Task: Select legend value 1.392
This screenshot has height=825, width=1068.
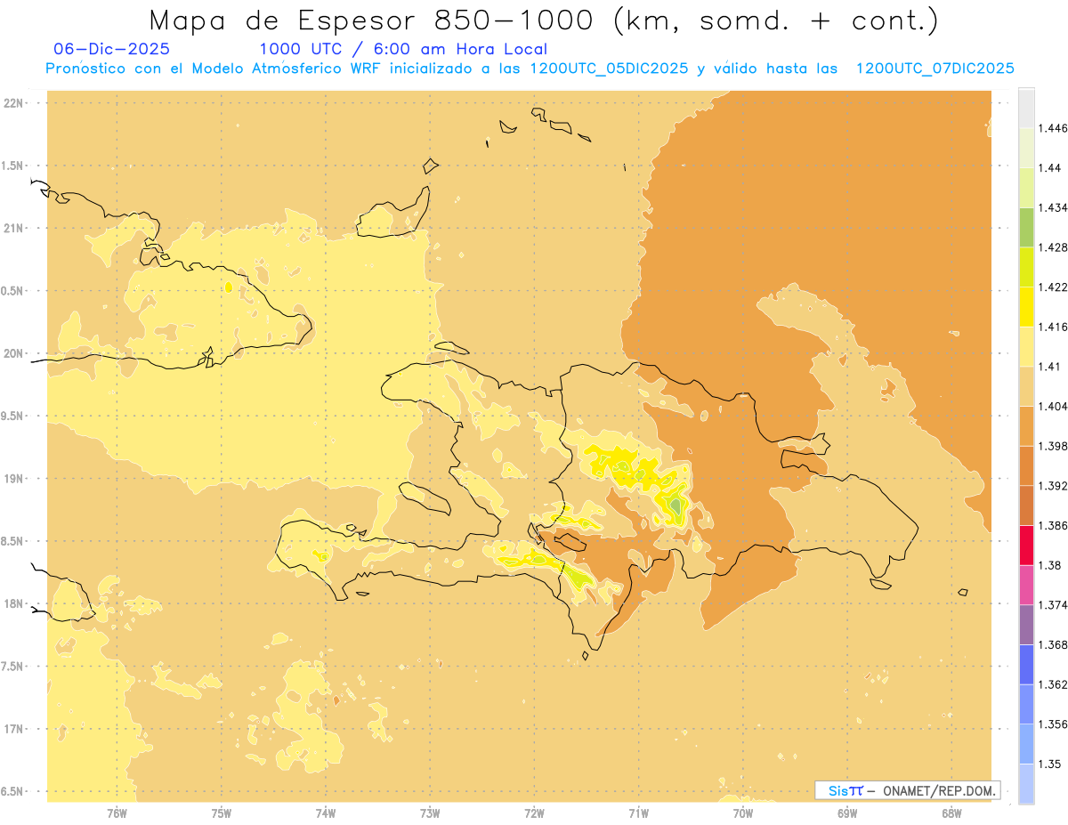Action: coord(1053,486)
